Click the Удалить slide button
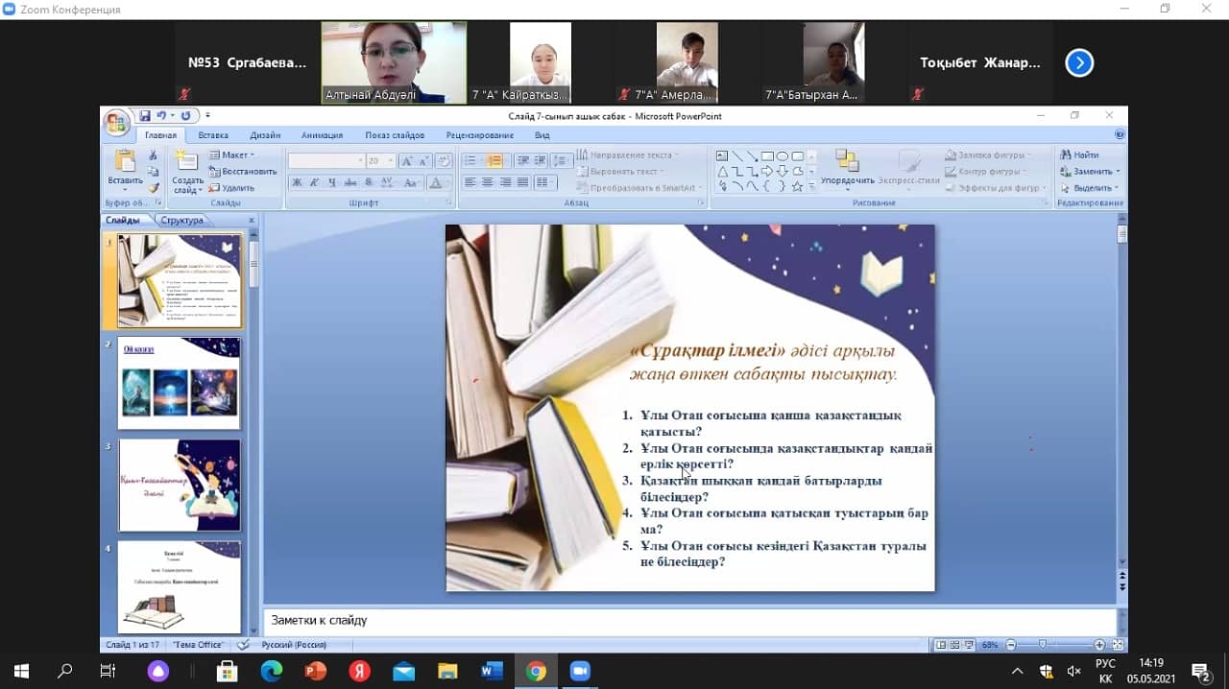This screenshot has height=689, width=1229. pyautogui.click(x=232, y=188)
